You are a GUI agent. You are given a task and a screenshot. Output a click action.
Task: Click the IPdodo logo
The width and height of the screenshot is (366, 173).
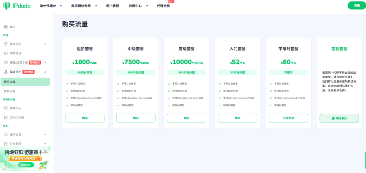(18, 6)
